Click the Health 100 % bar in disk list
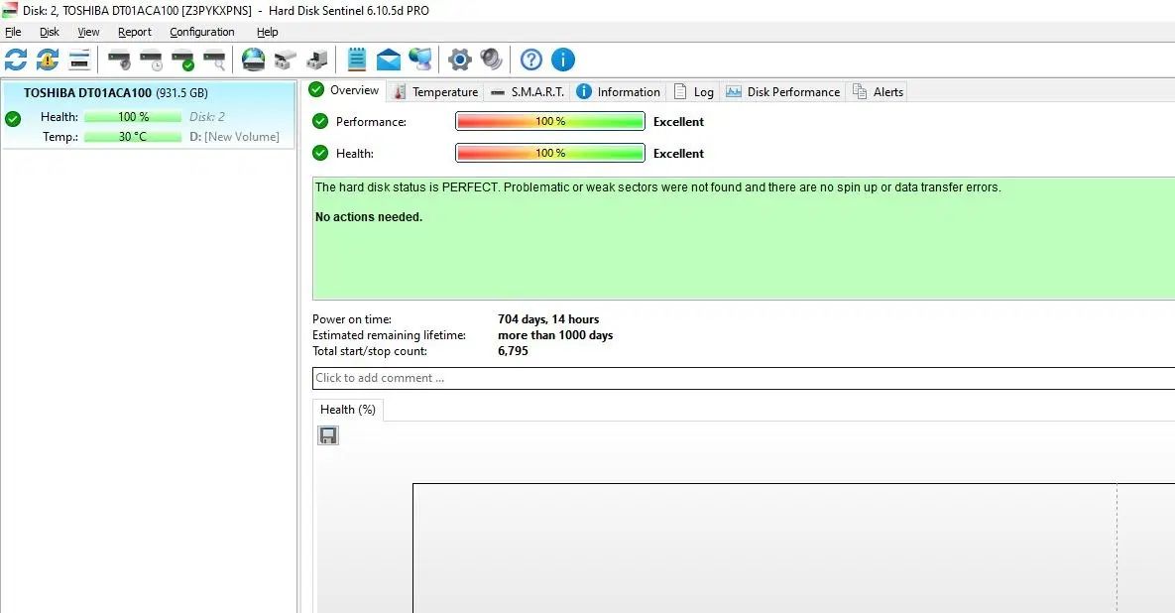Image resolution: width=1175 pixels, height=613 pixels. point(133,117)
